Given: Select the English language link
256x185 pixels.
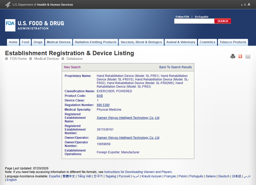Looking at the screenshot, I should (12, 180).
